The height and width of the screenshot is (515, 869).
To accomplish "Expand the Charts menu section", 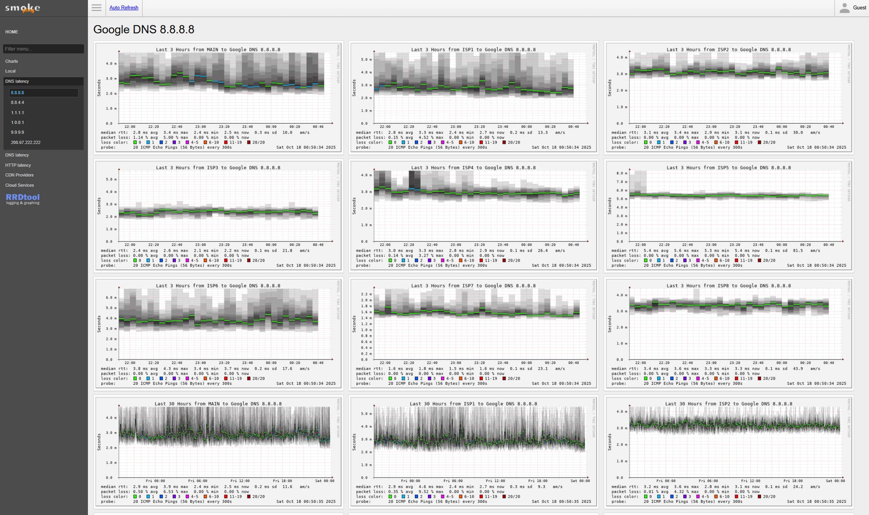I will (12, 61).
